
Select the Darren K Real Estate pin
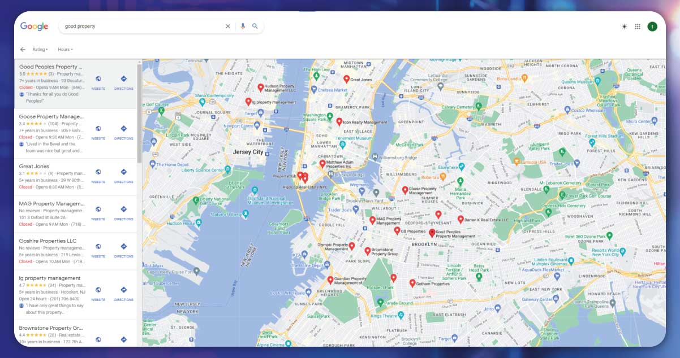click(460, 219)
